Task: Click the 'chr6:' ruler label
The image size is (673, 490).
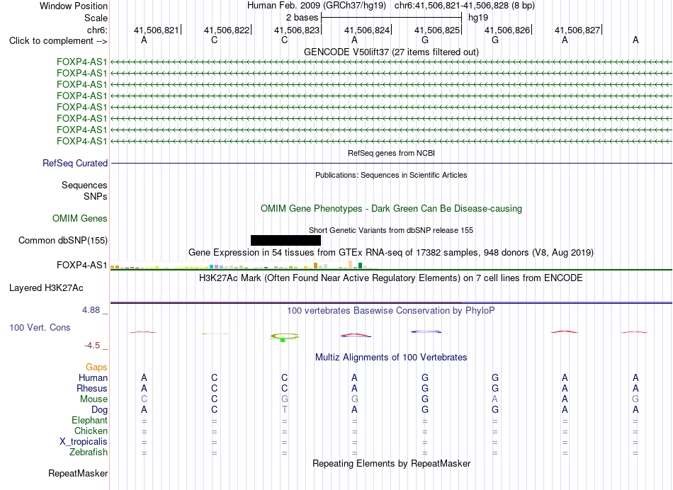Action: tap(98, 30)
